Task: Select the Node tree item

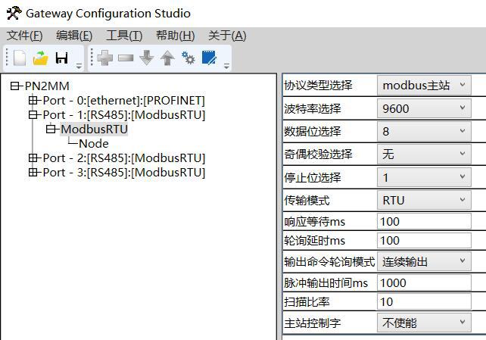Action: pos(94,144)
